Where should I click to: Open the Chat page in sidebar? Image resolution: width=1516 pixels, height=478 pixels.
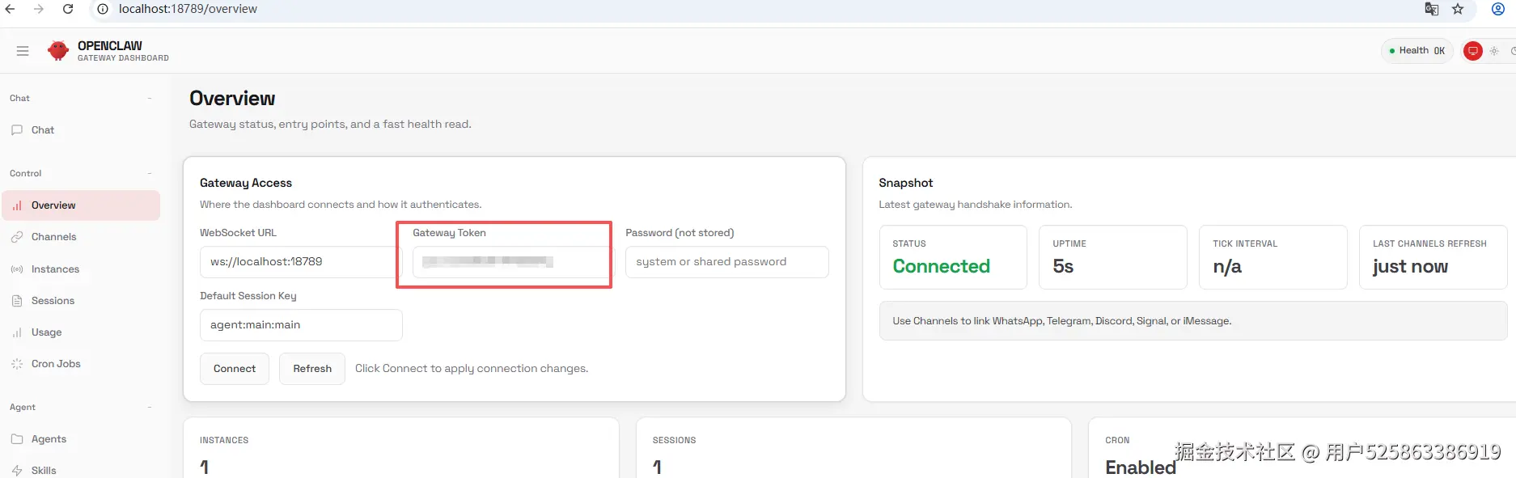[x=43, y=130]
